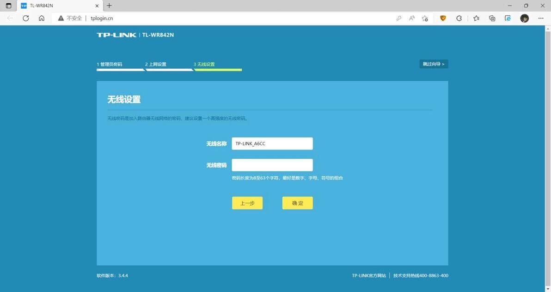The width and height of the screenshot is (551, 292).
Task: Open the orange shield extension icon
Action: tap(443, 18)
